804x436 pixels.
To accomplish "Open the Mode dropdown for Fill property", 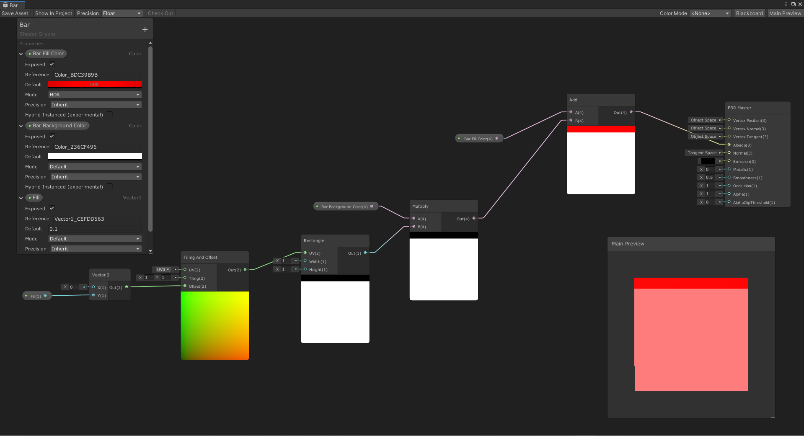I will (95, 239).
